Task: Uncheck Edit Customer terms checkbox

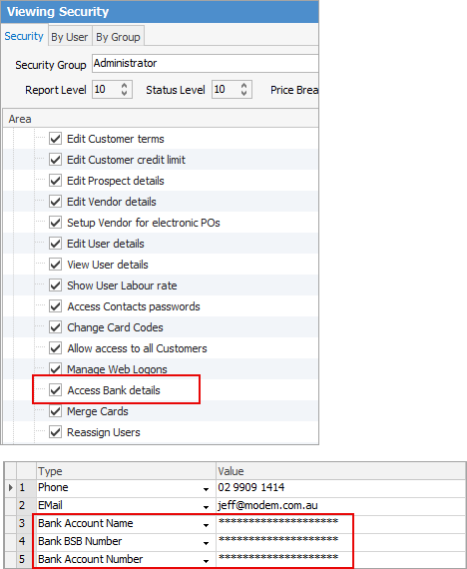Action: (55, 139)
